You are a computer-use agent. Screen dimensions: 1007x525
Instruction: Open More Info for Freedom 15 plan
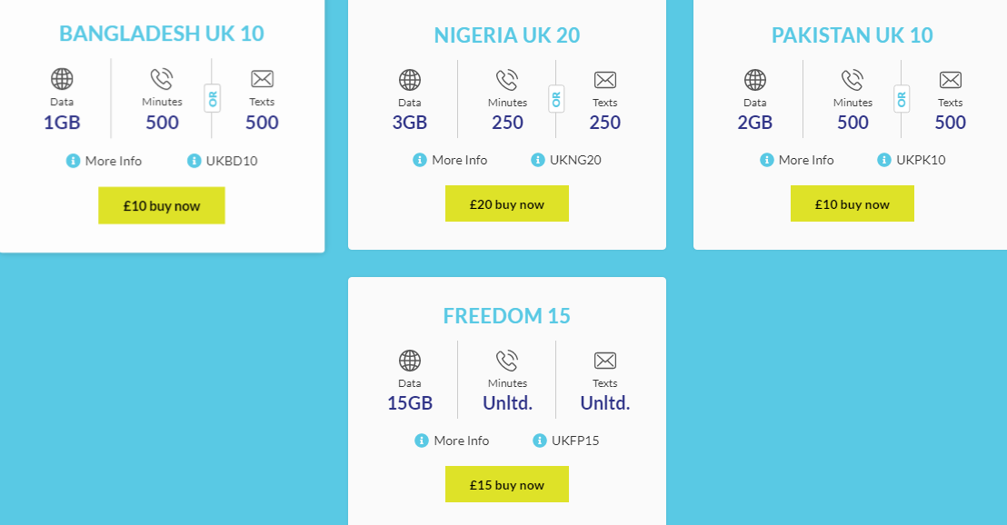pyautogui.click(x=461, y=441)
